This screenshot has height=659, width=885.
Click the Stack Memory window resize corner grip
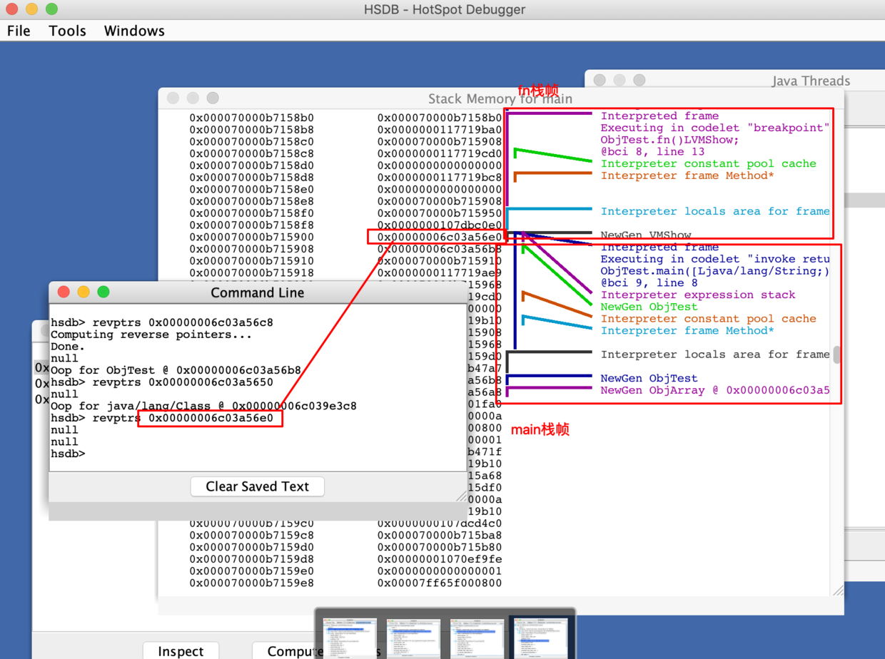tap(838, 589)
